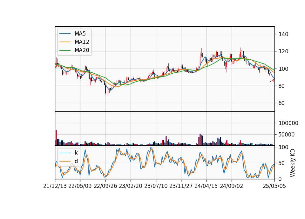Click the 80 price axis label
This screenshot has width=305, height=219.
coord(282,86)
